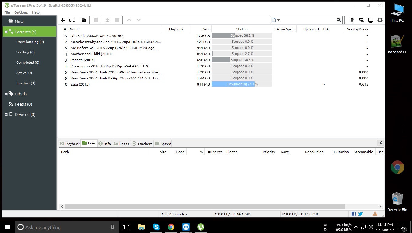This screenshot has width=412, height=233.
Task: Click the lightbulb tips icon
Action: (x=352, y=20)
